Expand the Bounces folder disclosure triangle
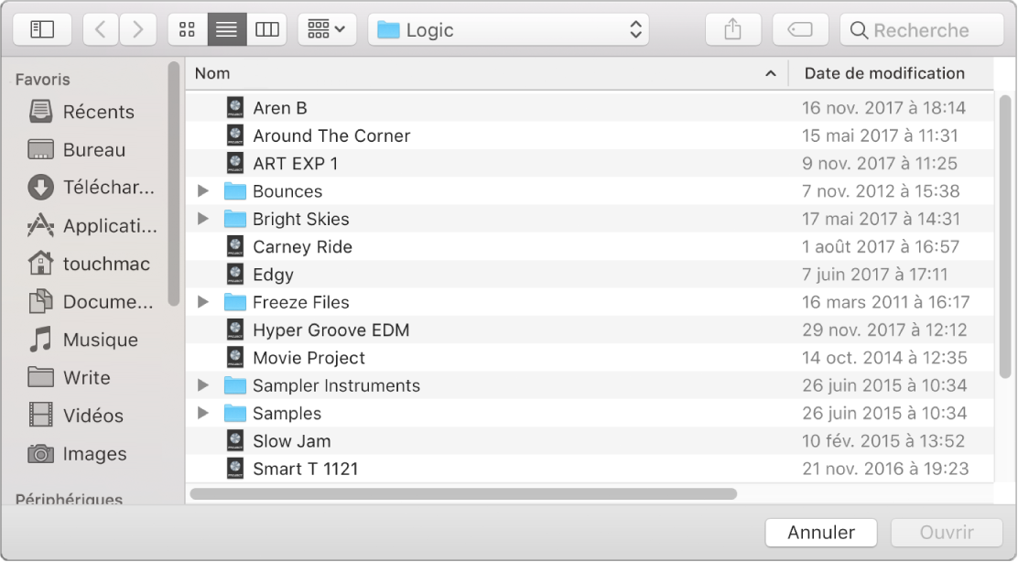1018x562 pixels. (x=203, y=190)
